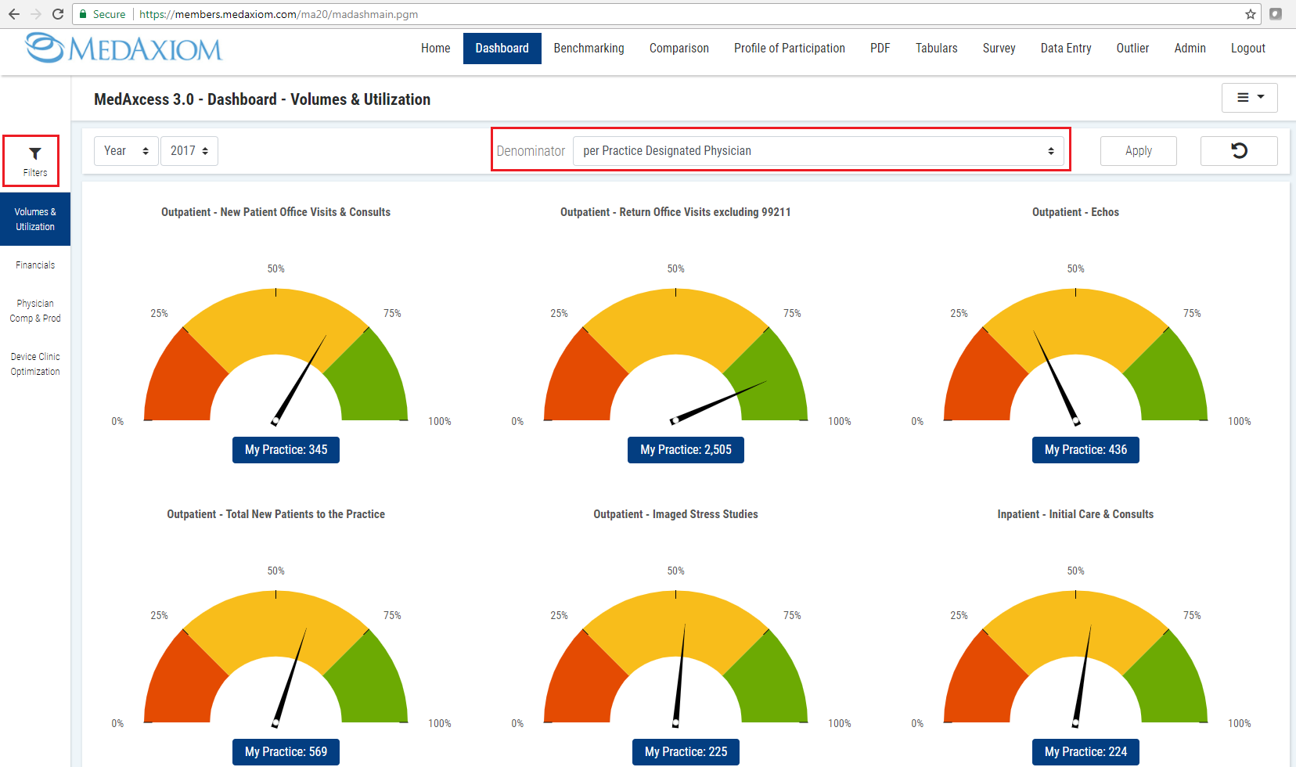This screenshot has height=767, width=1296.
Task: Click the browser reload icon
Action: (58, 14)
